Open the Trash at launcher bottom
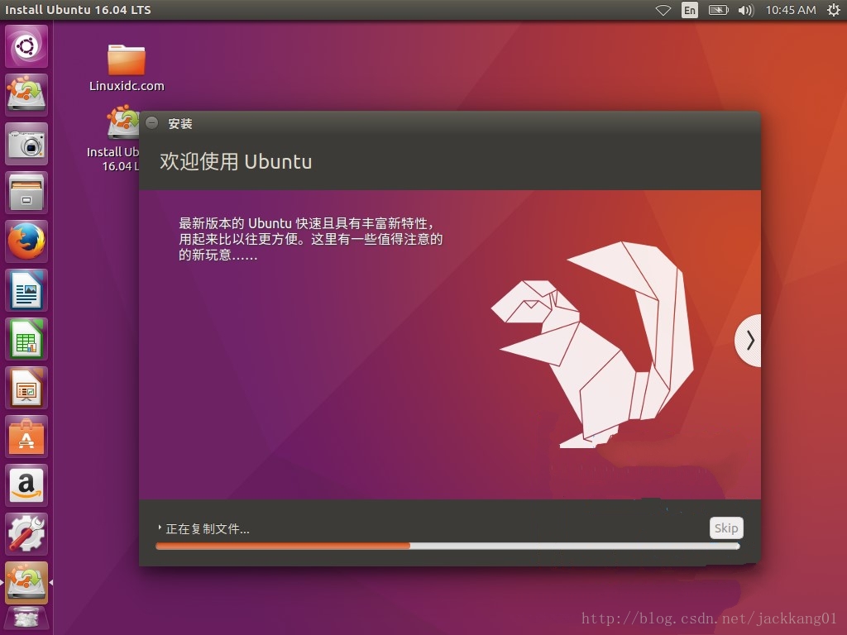 [26, 620]
